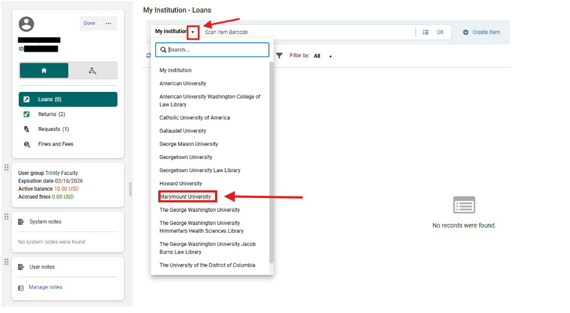Open the three-dot more actions menu
This screenshot has height=313, width=570.
(109, 23)
